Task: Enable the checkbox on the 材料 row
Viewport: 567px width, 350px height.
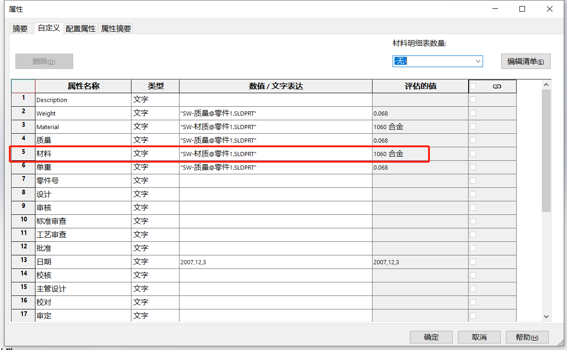Action: pos(474,153)
